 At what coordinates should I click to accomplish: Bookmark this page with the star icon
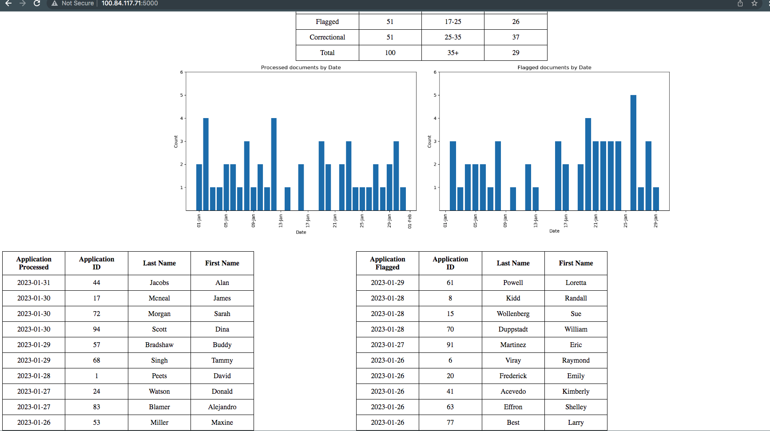[754, 4]
